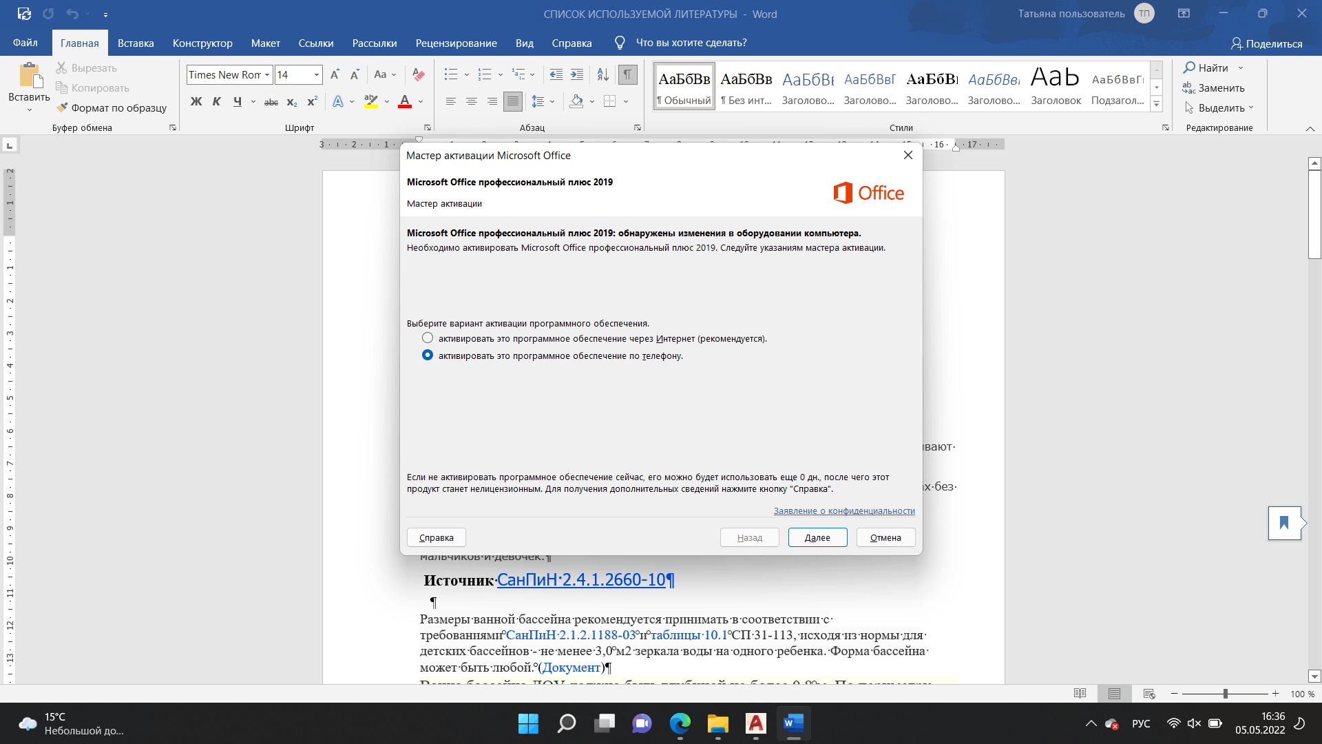Image resolution: width=1322 pixels, height=744 pixels.
Task: Select activate by telephone radio option
Action: click(x=428, y=355)
